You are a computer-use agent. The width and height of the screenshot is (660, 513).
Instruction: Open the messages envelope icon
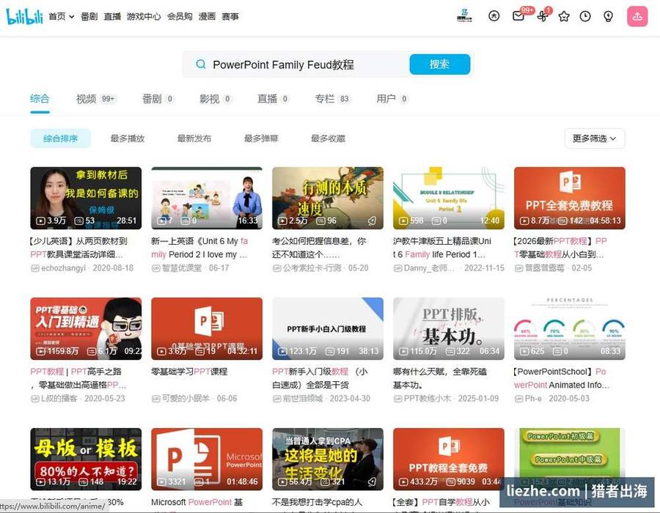tap(518, 16)
